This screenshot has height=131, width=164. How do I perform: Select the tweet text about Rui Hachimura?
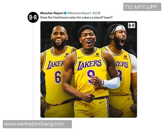[x=76, y=17]
